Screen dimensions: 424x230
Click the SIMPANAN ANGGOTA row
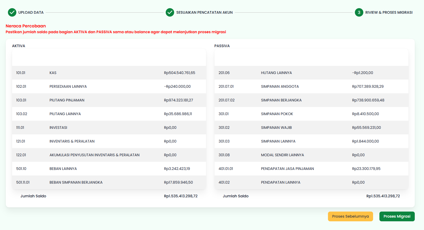(x=311, y=86)
